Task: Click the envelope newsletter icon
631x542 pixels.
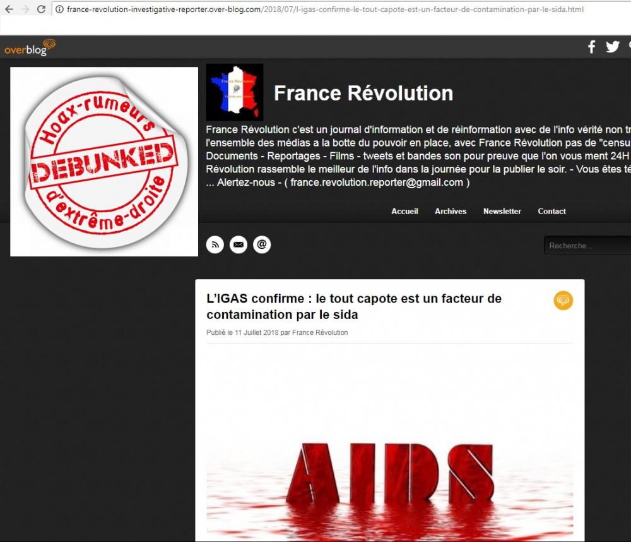Action: (239, 244)
